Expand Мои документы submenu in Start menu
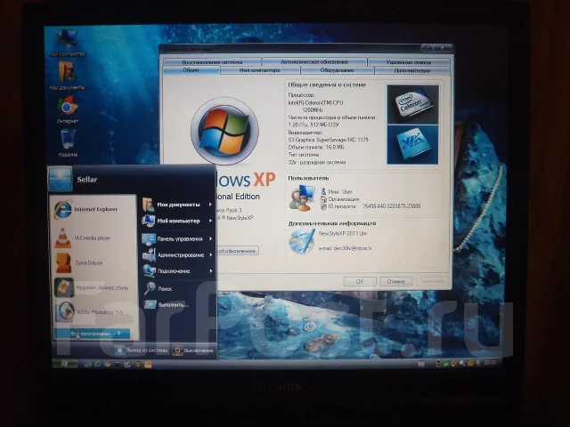Screen dimensions: 570x427 click(x=177, y=205)
